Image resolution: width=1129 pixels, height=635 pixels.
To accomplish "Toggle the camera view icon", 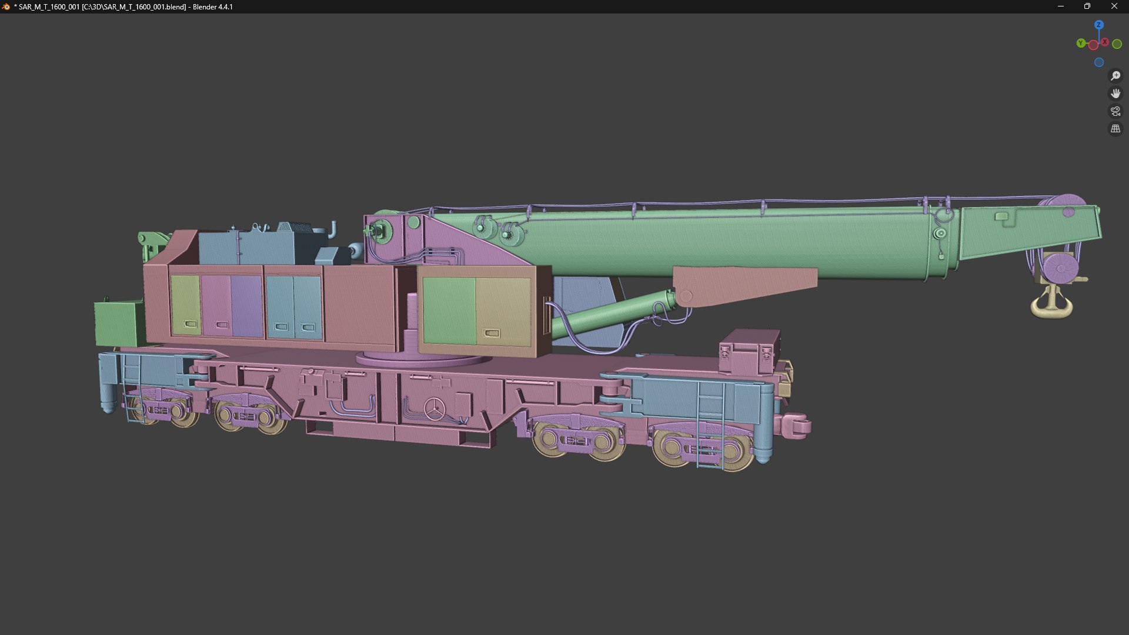I will pyautogui.click(x=1115, y=111).
